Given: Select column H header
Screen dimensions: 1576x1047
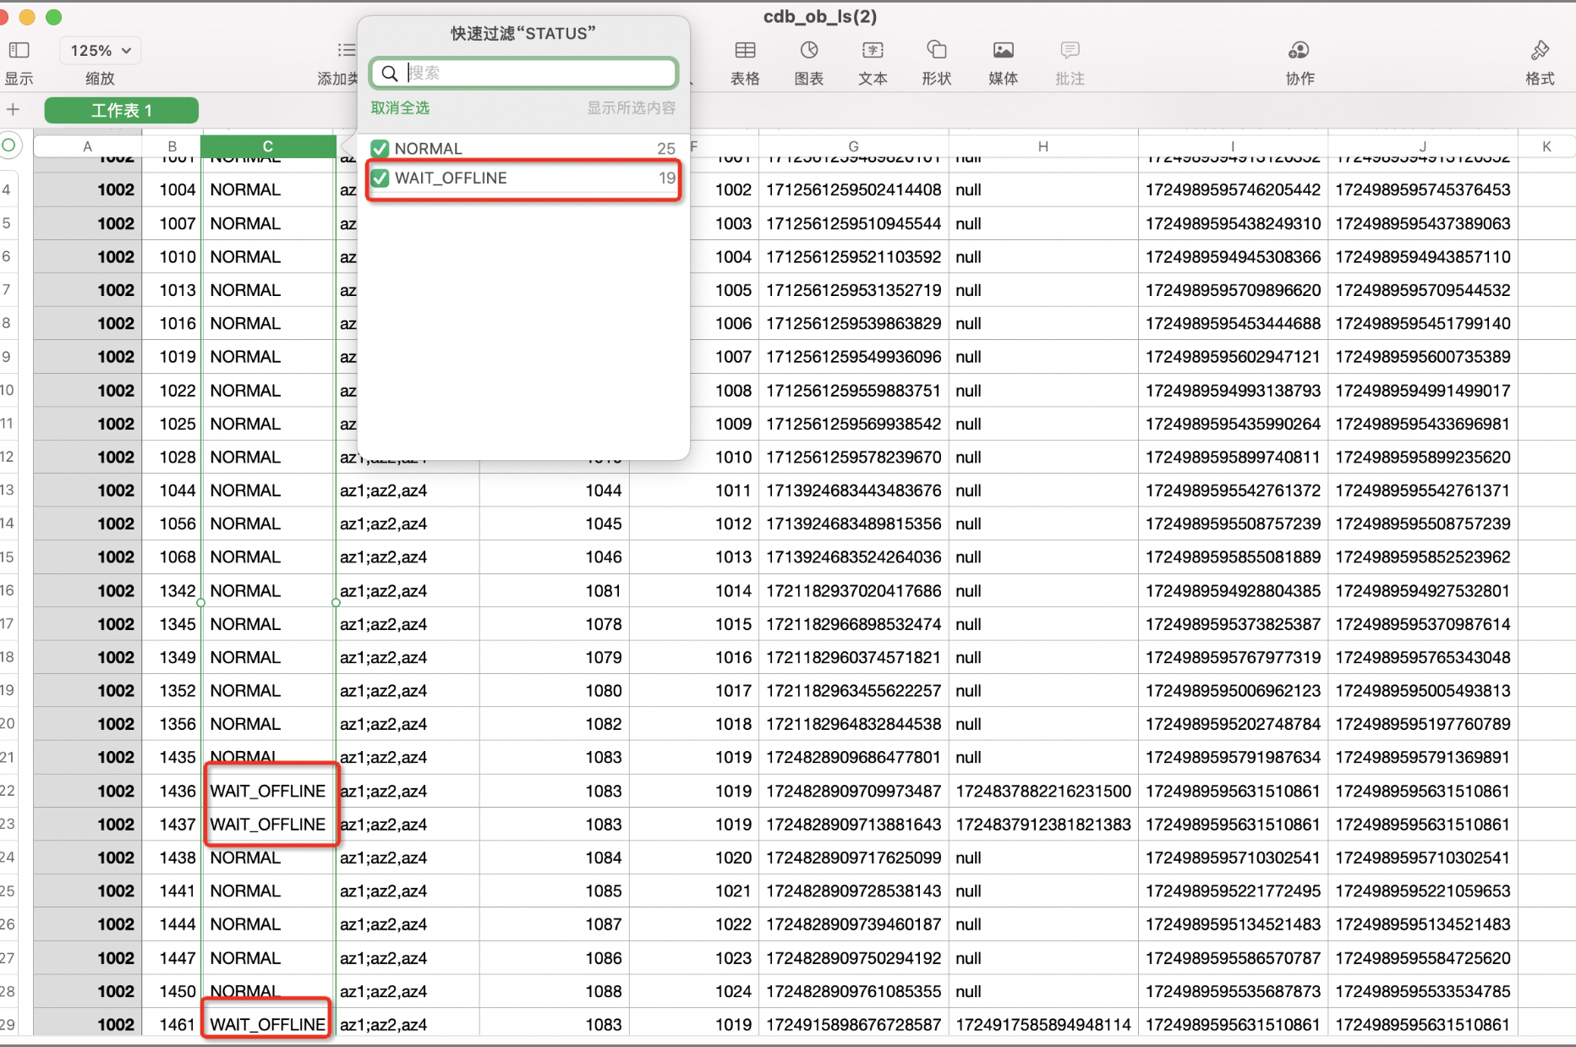Looking at the screenshot, I should pos(1043,146).
